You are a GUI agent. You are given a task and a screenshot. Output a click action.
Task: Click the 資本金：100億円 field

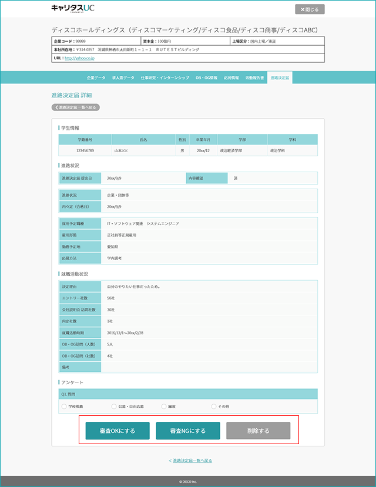click(x=186, y=41)
